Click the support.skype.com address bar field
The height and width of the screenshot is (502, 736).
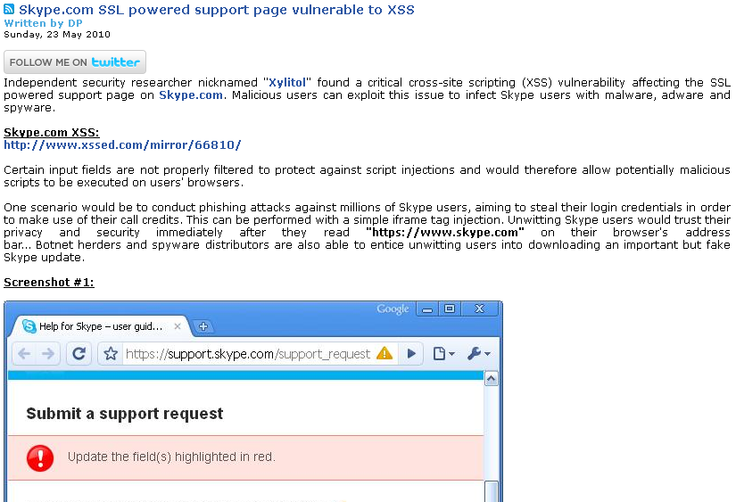click(x=248, y=354)
